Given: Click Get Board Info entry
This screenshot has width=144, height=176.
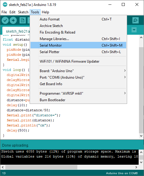Looking at the screenshot, I should [78, 84].
